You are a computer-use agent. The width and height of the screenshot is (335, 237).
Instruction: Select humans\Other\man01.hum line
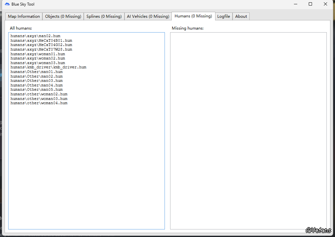click(x=36, y=72)
